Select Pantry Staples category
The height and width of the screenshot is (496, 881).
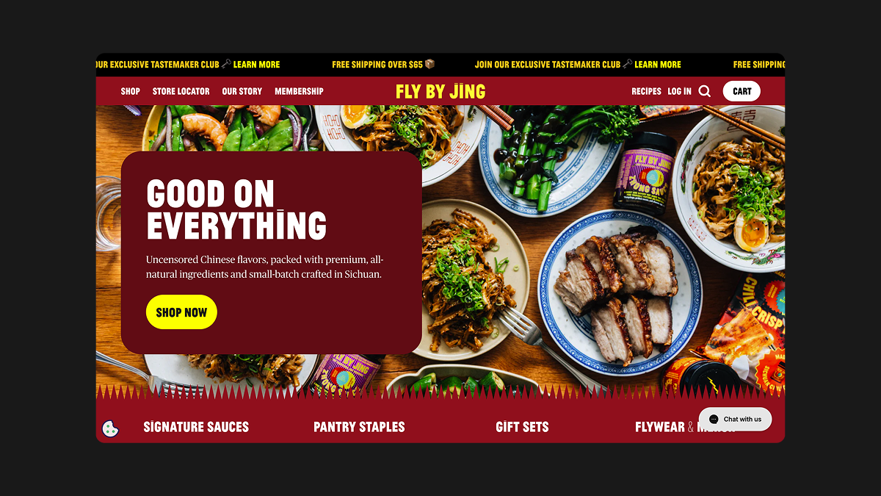click(359, 427)
